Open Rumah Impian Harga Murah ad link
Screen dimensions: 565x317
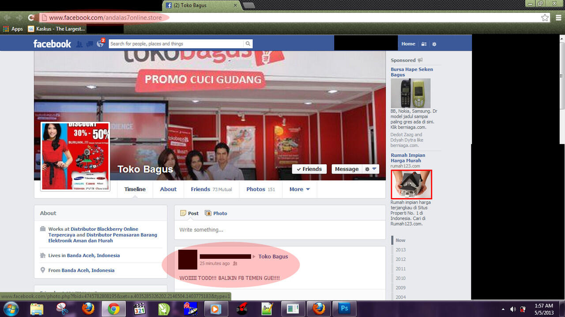click(408, 158)
